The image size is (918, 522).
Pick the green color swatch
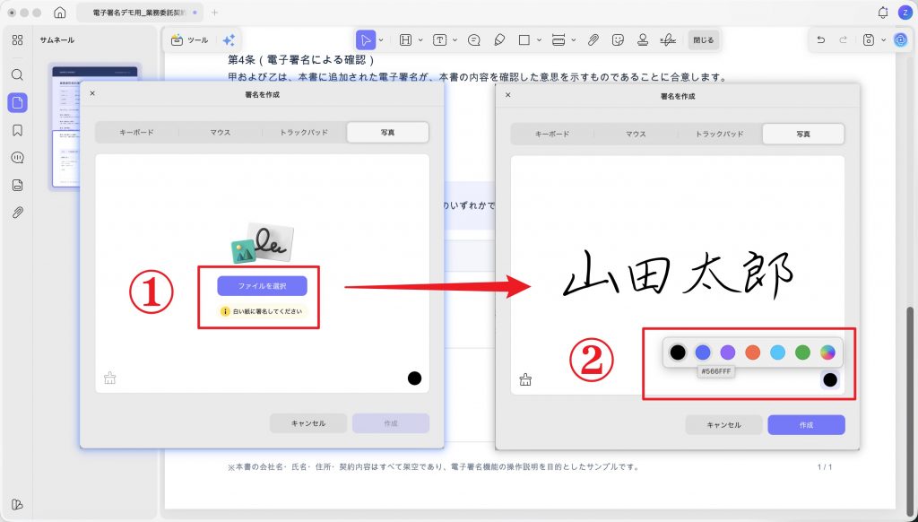[x=802, y=352]
